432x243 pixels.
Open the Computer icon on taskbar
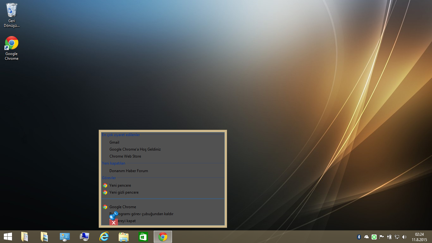[x=84, y=237]
